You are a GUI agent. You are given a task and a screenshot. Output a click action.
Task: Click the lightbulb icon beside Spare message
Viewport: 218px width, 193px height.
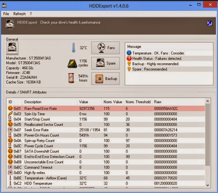coord(129,69)
